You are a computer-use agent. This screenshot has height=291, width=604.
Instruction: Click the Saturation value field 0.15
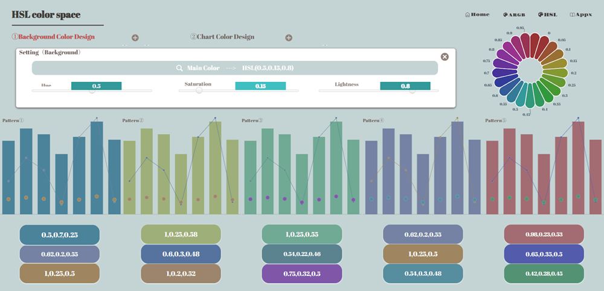[x=260, y=86]
